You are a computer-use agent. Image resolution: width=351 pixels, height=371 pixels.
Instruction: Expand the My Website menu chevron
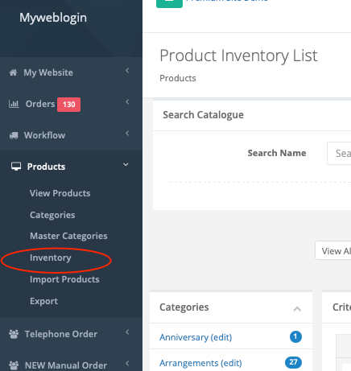pyautogui.click(x=127, y=71)
